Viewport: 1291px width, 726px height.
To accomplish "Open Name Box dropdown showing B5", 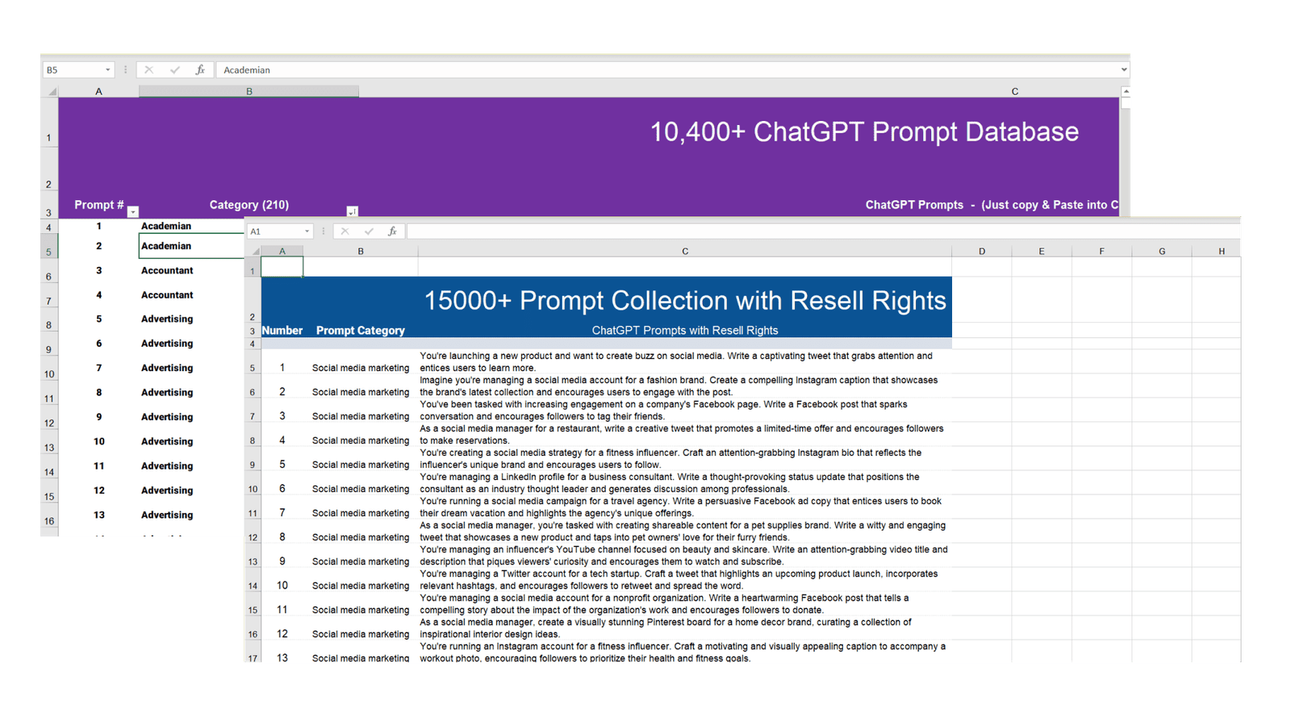I will tap(107, 70).
